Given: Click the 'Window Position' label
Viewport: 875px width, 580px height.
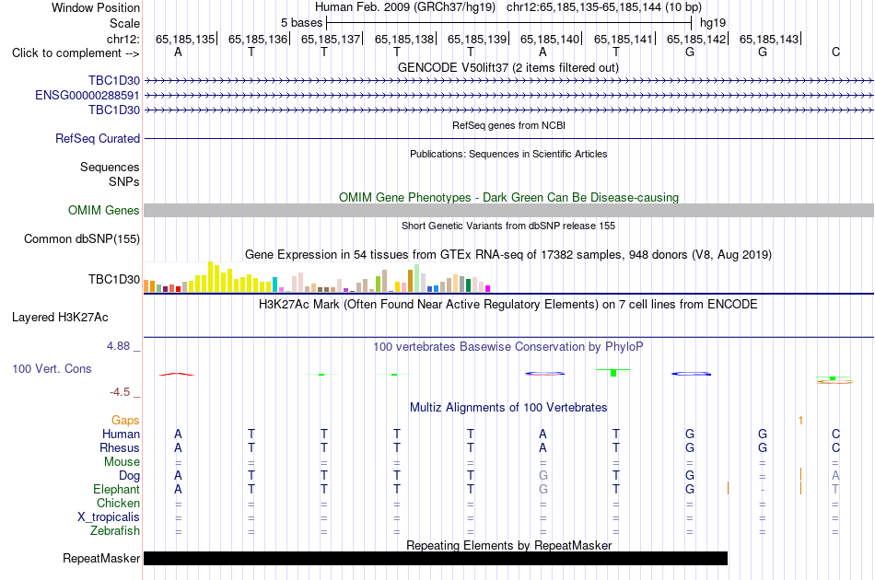Looking at the screenshot, I should tap(96, 7).
